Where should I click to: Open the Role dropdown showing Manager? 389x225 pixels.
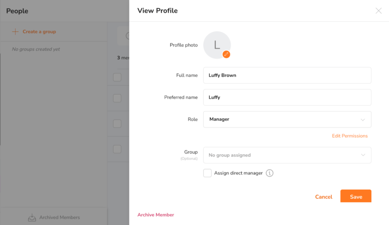(287, 119)
